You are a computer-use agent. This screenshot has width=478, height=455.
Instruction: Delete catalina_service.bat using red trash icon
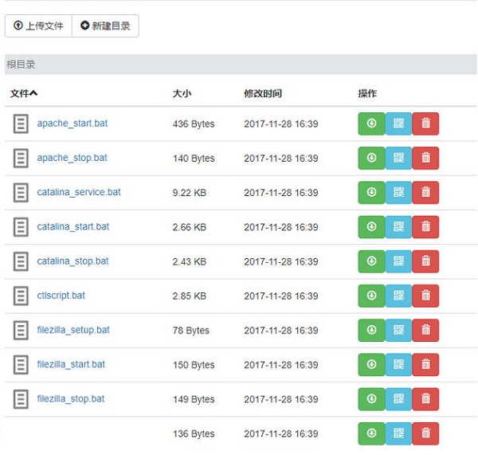tap(425, 192)
